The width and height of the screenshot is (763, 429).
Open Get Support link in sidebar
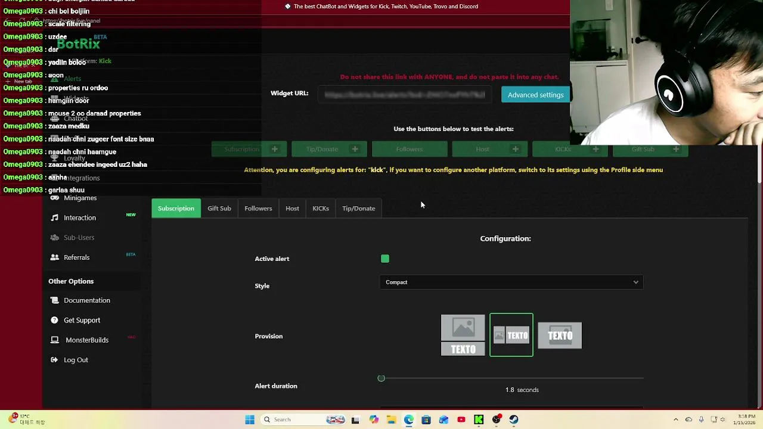[x=82, y=320]
